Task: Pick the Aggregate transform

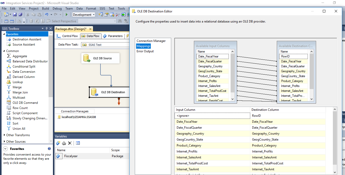Action: [20, 56]
